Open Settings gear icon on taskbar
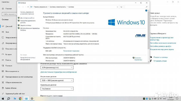 click(x=32, y=99)
